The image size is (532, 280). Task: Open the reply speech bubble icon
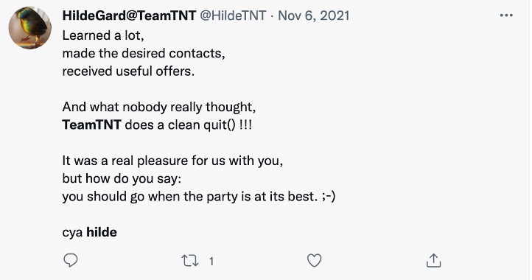coord(71,260)
